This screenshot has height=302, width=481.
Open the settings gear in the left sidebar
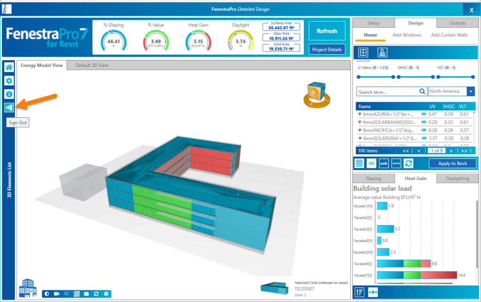[x=9, y=81]
